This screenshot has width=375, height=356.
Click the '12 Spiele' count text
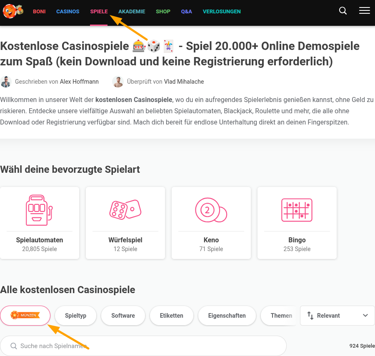(x=125, y=249)
